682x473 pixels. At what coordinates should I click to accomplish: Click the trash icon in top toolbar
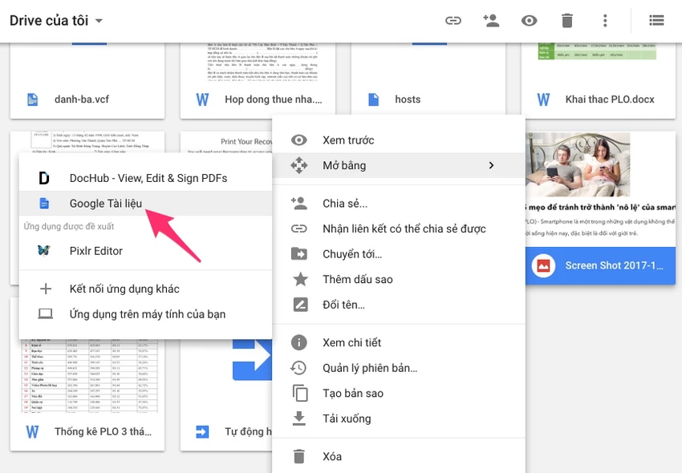(x=566, y=20)
